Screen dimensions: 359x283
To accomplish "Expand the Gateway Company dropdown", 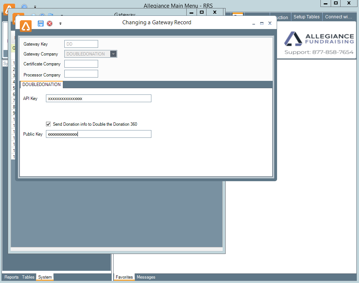I will point(113,54).
